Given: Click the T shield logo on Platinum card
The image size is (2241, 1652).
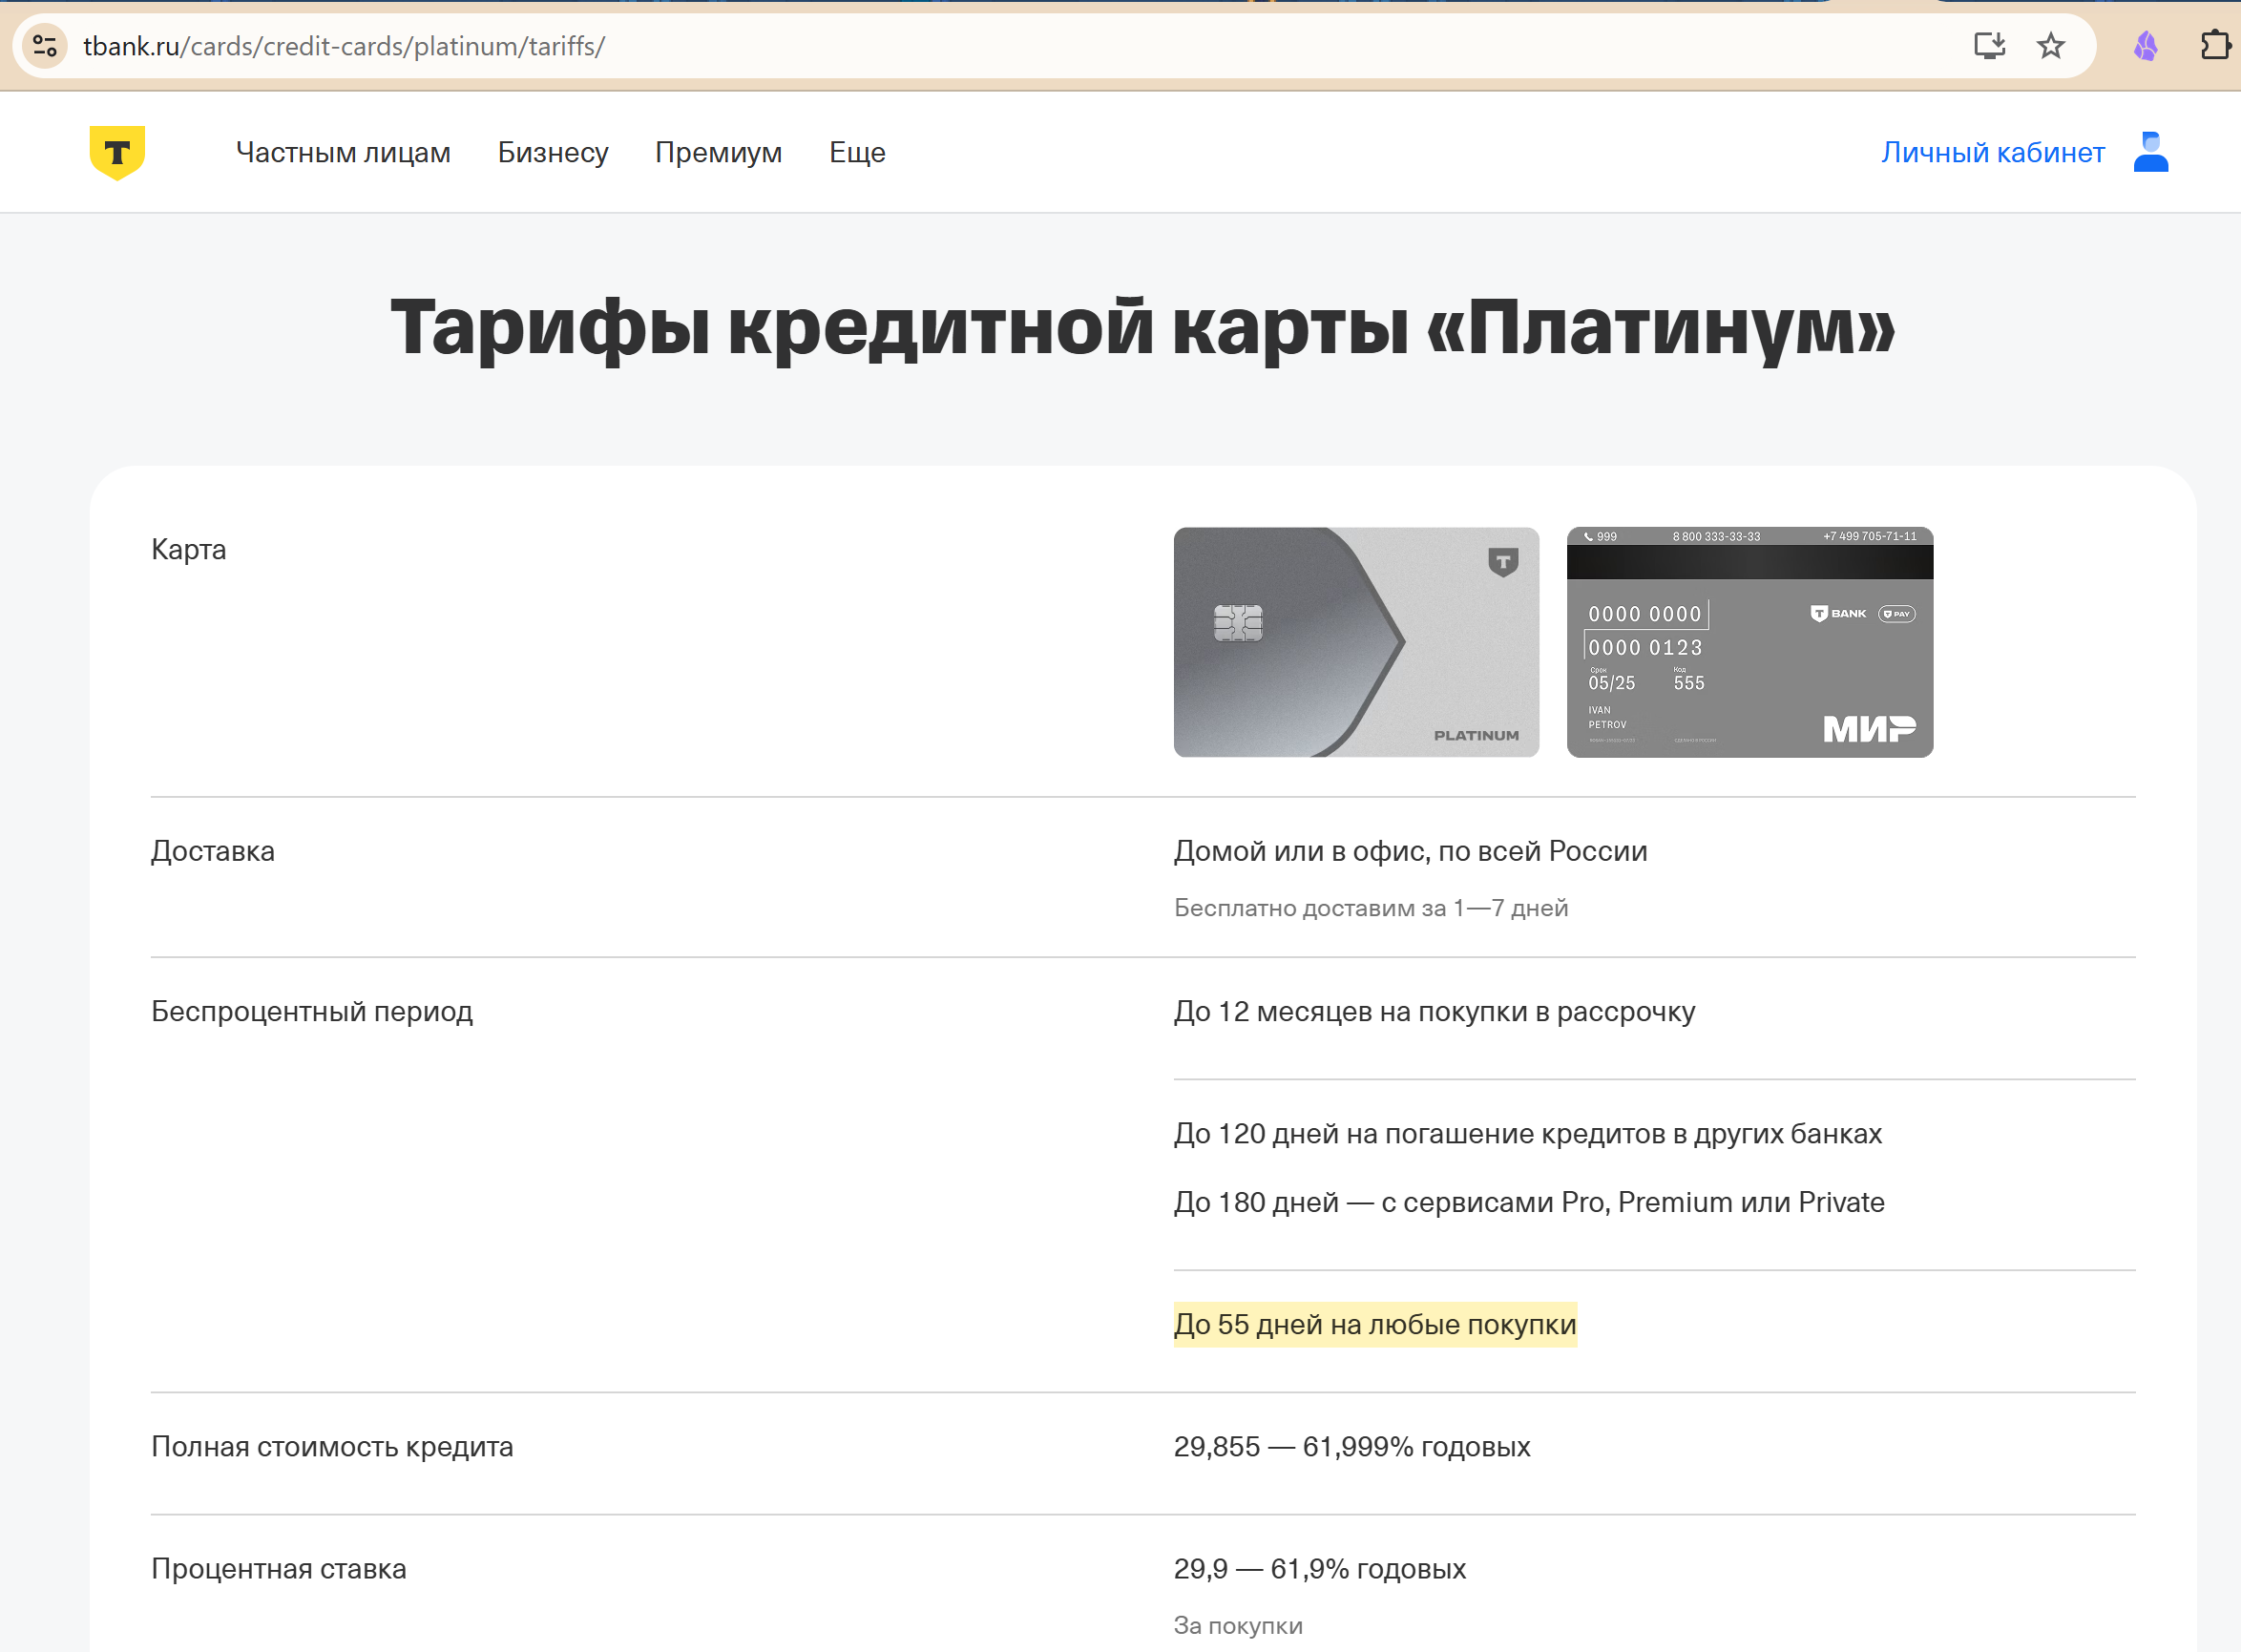Looking at the screenshot, I should click(1502, 562).
